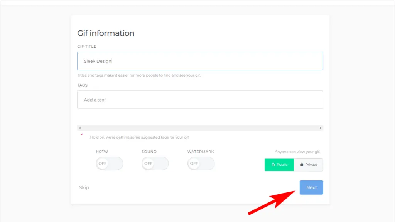This screenshot has height=222, width=395.
Task: Click the 'Gif information' heading
Action: pos(106,33)
